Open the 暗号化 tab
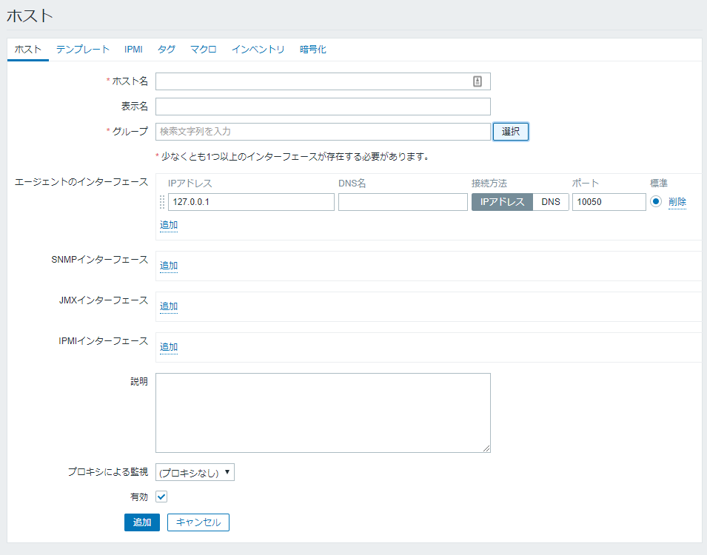Screen dimensions: 707x555 312,50
